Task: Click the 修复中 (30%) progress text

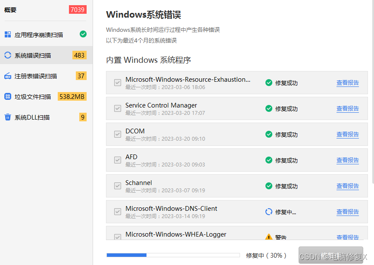Action: pos(266,256)
